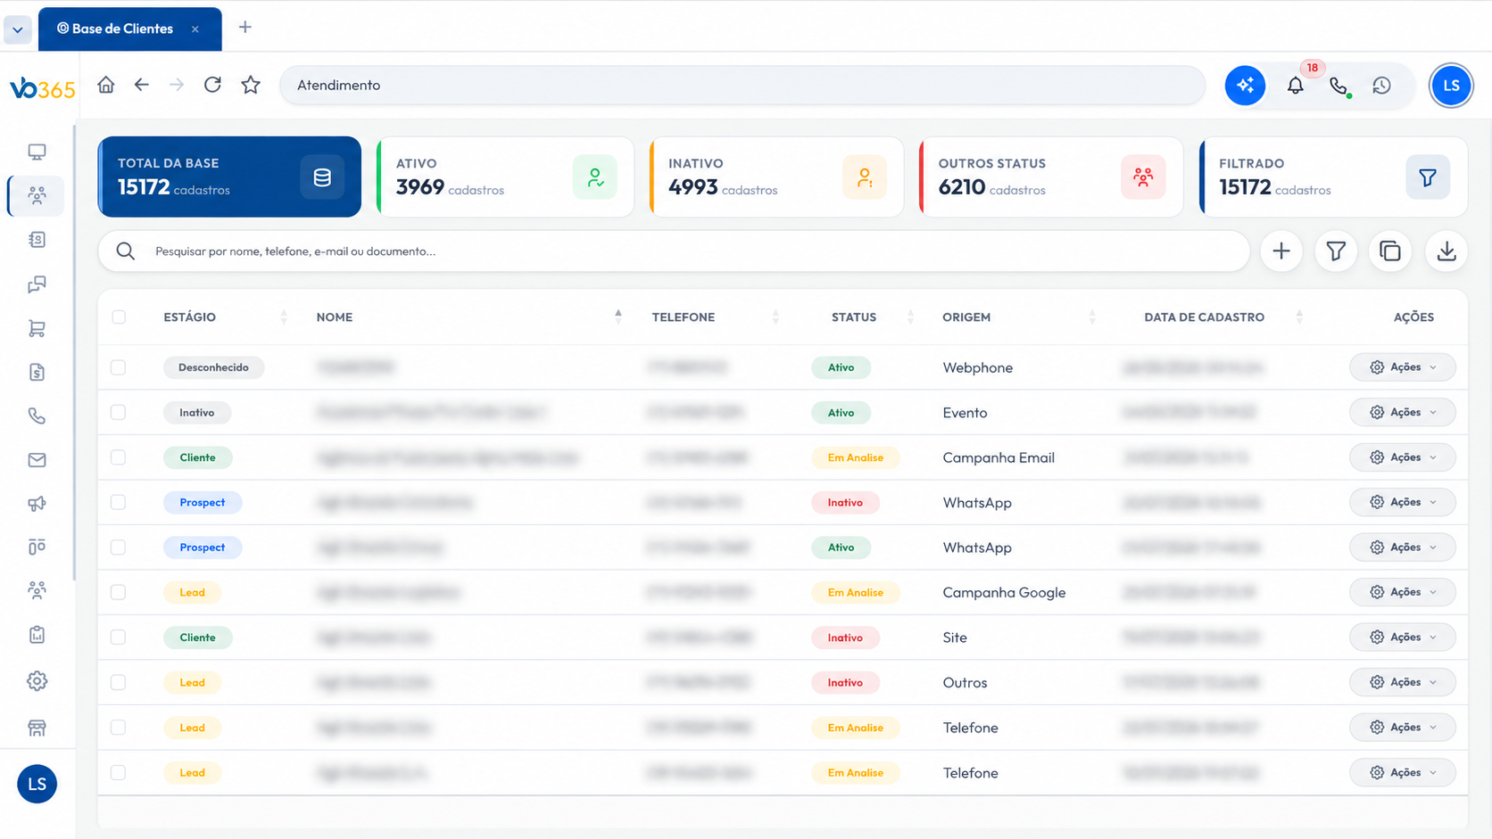Open the LS user avatar in header
Screen dimensions: 1492x839
[1451, 86]
